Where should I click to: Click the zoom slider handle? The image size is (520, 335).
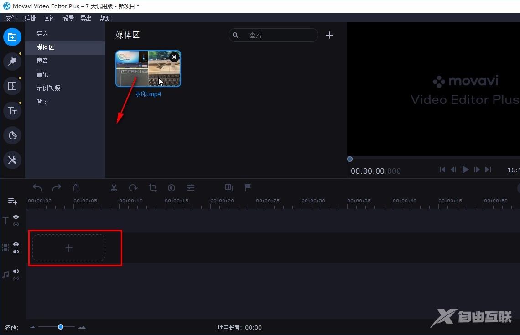[x=61, y=327]
